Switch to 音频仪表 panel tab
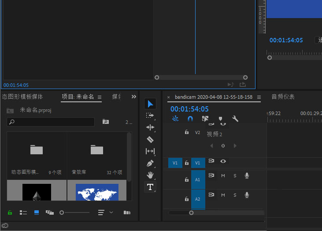The height and width of the screenshot is (231, 322). point(283,97)
